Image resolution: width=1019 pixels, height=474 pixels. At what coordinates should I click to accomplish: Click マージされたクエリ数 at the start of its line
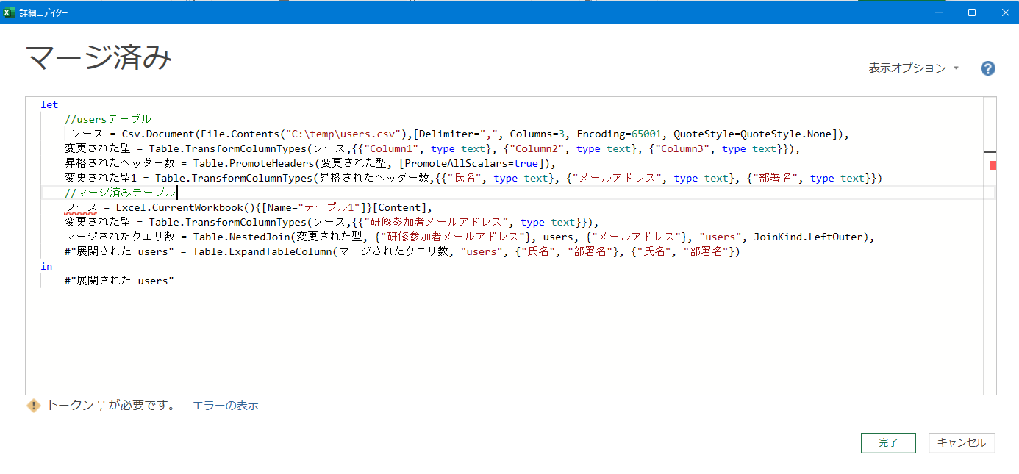(119, 237)
